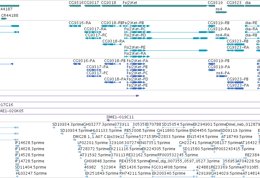
Task: Select transcript Fs(2)Ket-RC
Action: pos(135,29)
